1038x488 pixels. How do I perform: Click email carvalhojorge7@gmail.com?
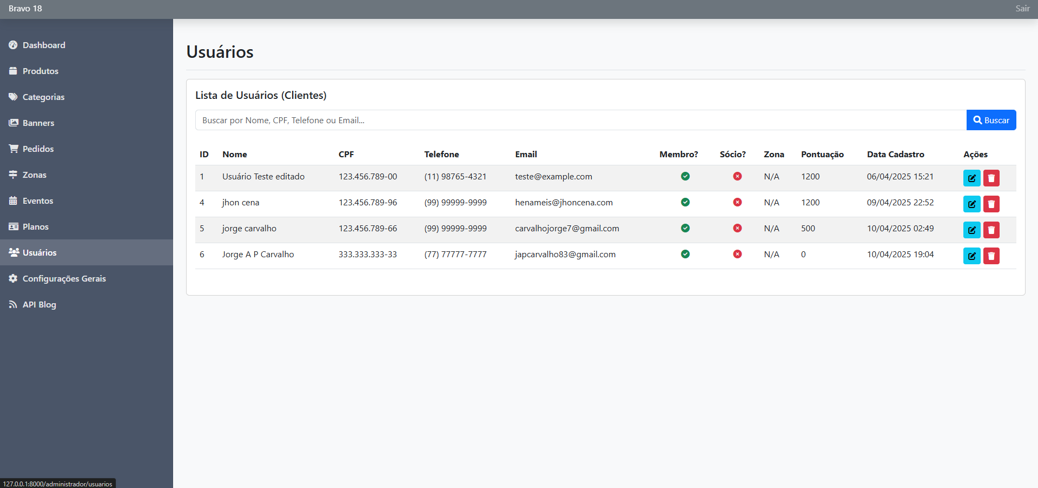(x=567, y=229)
